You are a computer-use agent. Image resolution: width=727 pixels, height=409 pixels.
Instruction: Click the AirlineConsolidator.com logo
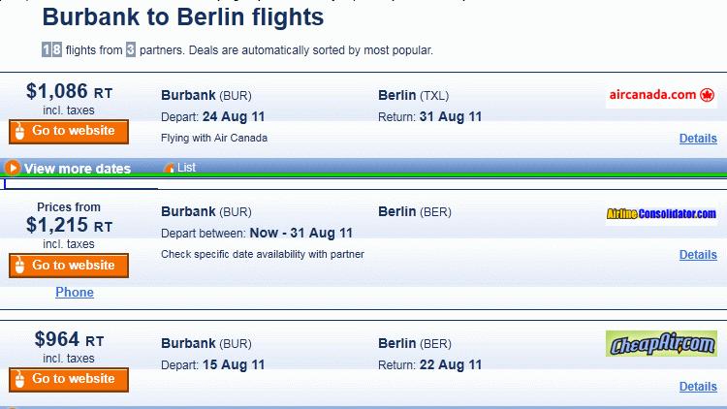662,214
